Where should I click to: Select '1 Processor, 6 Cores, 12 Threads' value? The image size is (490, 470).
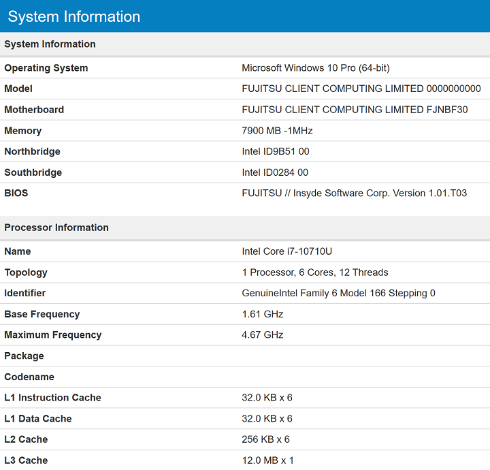click(315, 272)
